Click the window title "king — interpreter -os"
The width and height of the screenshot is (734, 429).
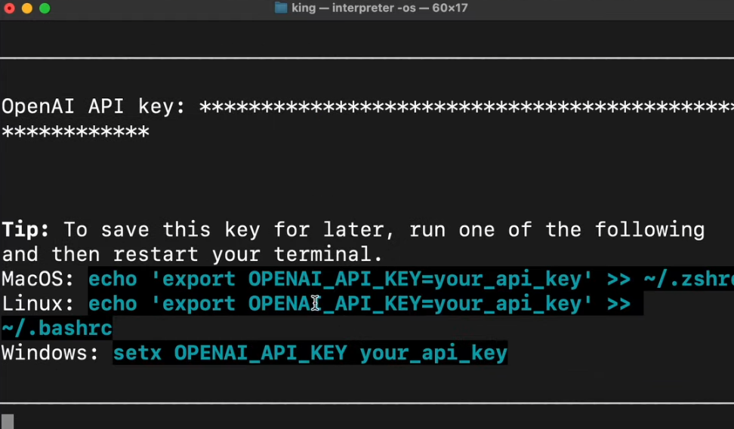pos(355,8)
